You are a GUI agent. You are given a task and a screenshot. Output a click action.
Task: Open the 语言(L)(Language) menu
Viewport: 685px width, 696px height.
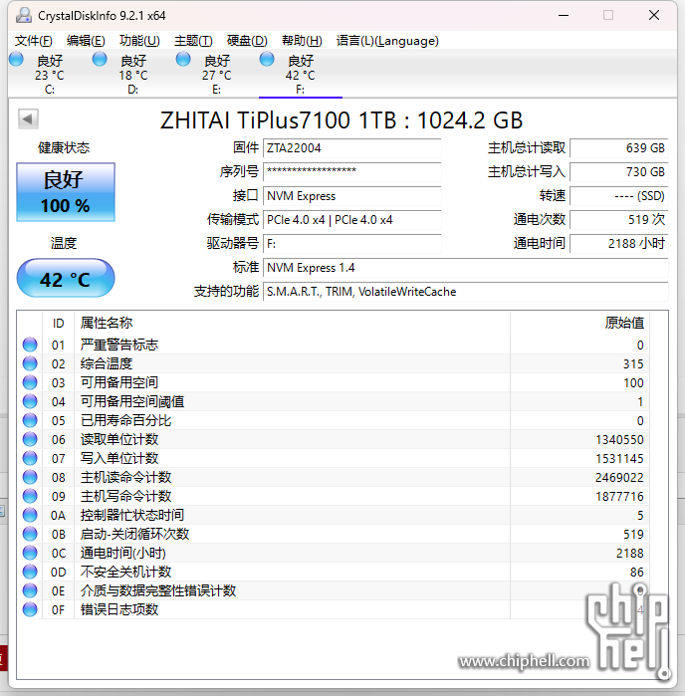pos(387,41)
